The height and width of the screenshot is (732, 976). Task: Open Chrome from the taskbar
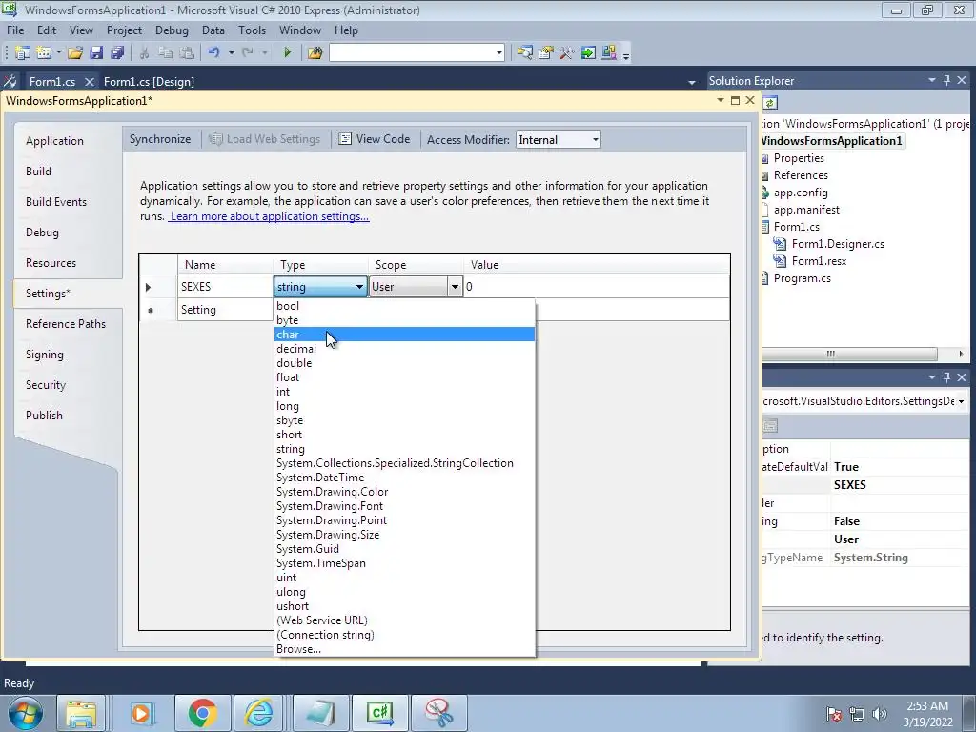[x=202, y=713]
